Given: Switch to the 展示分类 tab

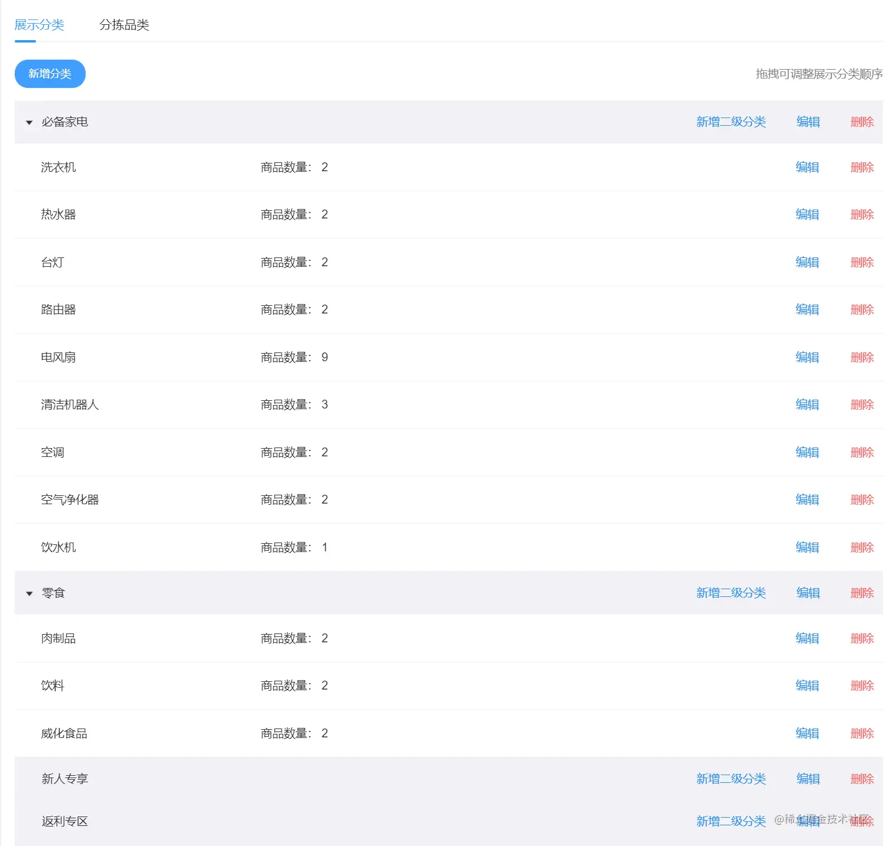Looking at the screenshot, I should (39, 25).
